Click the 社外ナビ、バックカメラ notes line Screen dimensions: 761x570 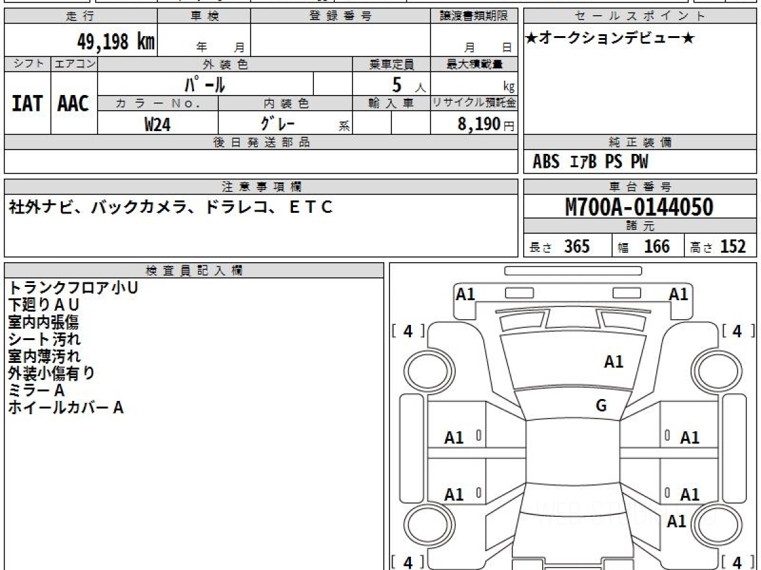coord(171,207)
